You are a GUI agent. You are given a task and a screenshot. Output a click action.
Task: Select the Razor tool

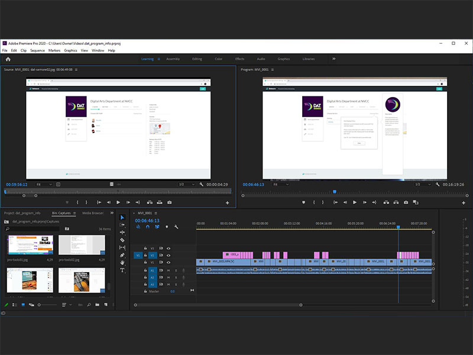point(122,240)
